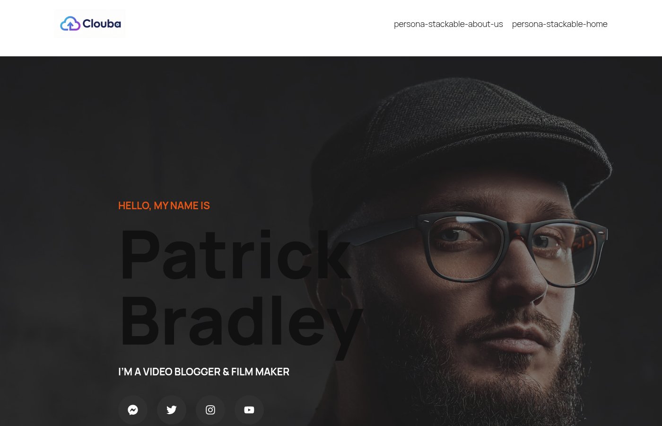
Task: Click the VIDEO BLOGGER & FILM MAKER subtitle
Action: 204,372
